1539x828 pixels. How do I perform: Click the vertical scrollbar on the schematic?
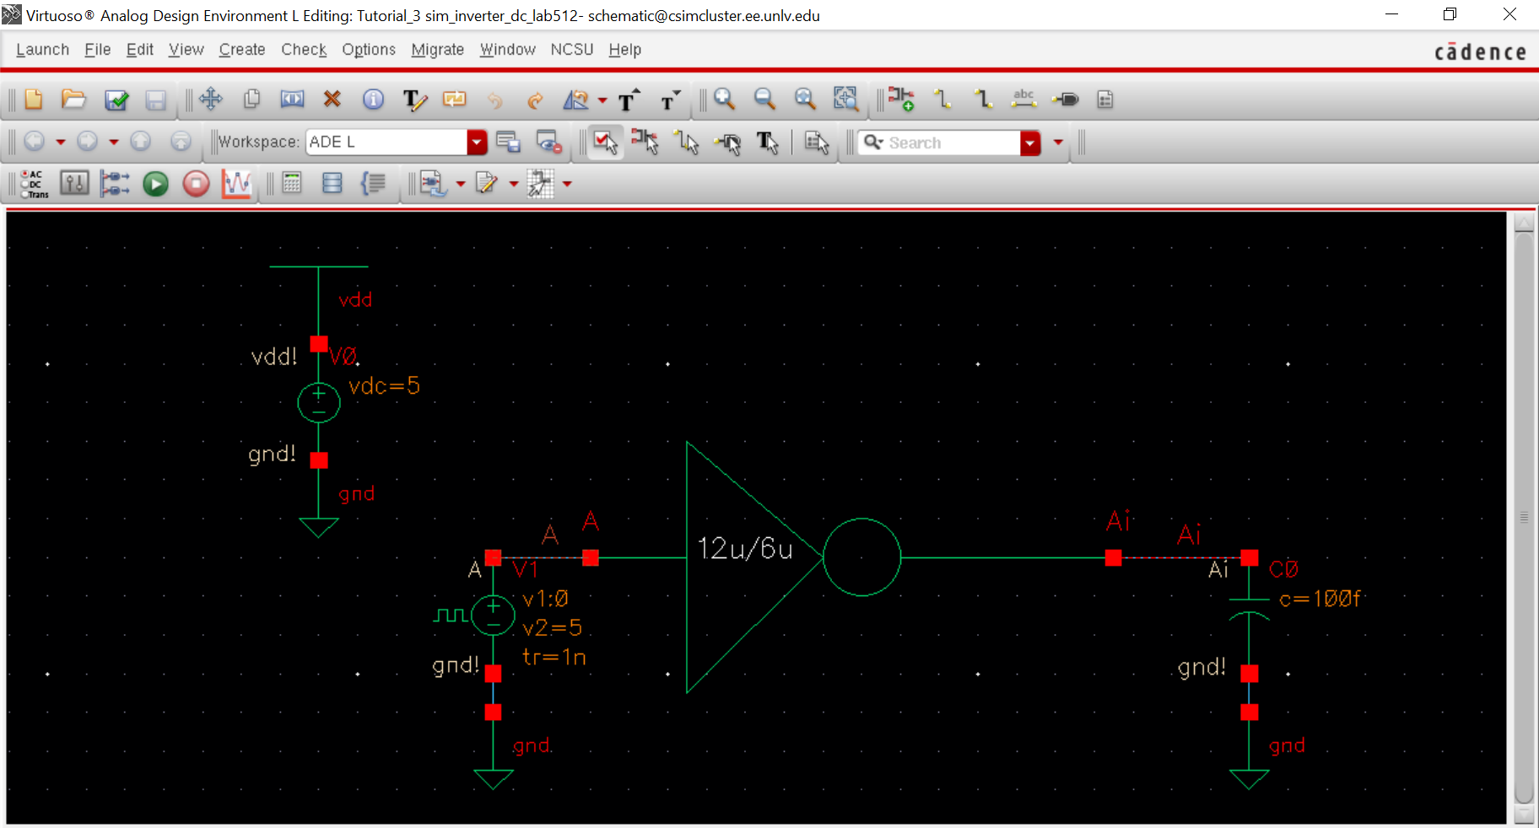pos(1523,516)
